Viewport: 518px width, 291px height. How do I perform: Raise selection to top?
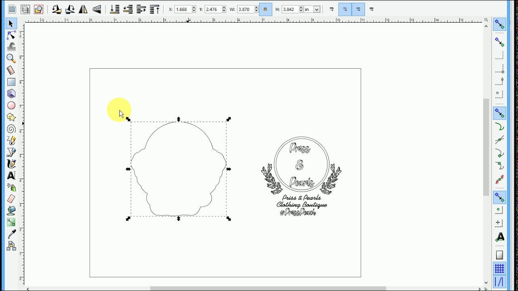point(155,9)
